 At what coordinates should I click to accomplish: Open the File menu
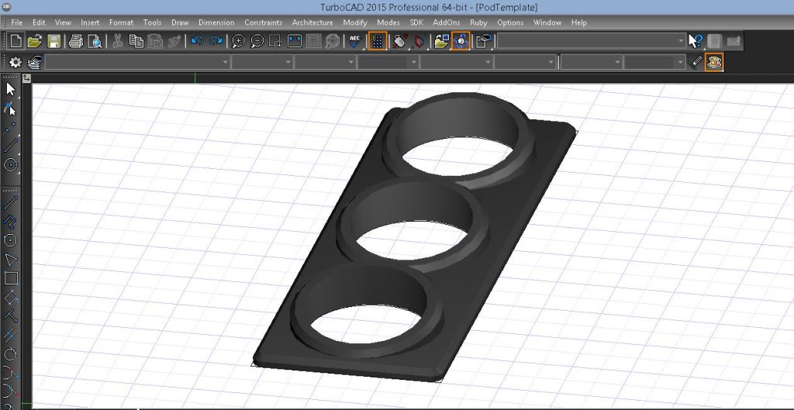[17, 22]
